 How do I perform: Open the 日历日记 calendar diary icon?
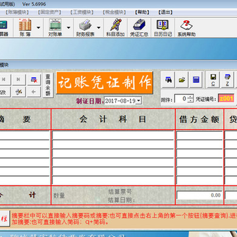163,28
